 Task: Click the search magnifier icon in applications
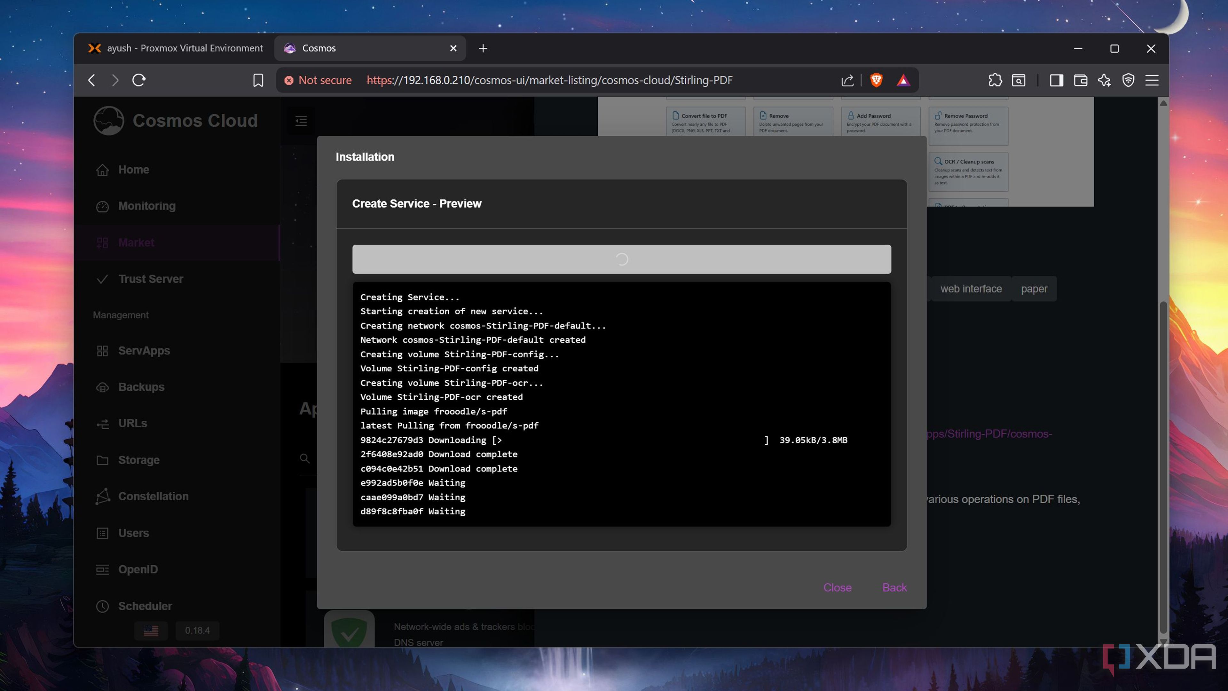click(305, 458)
